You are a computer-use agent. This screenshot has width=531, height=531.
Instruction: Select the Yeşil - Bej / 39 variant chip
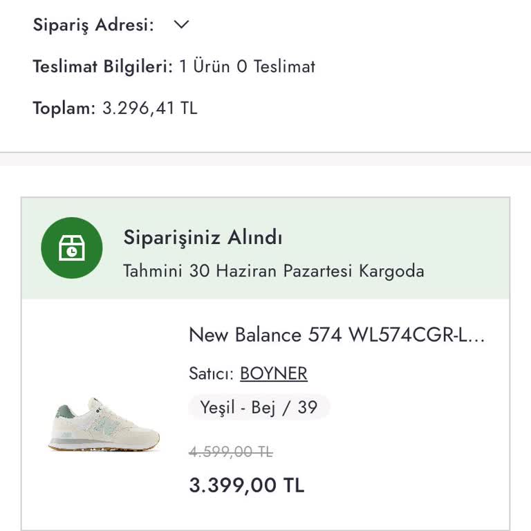pos(259,407)
